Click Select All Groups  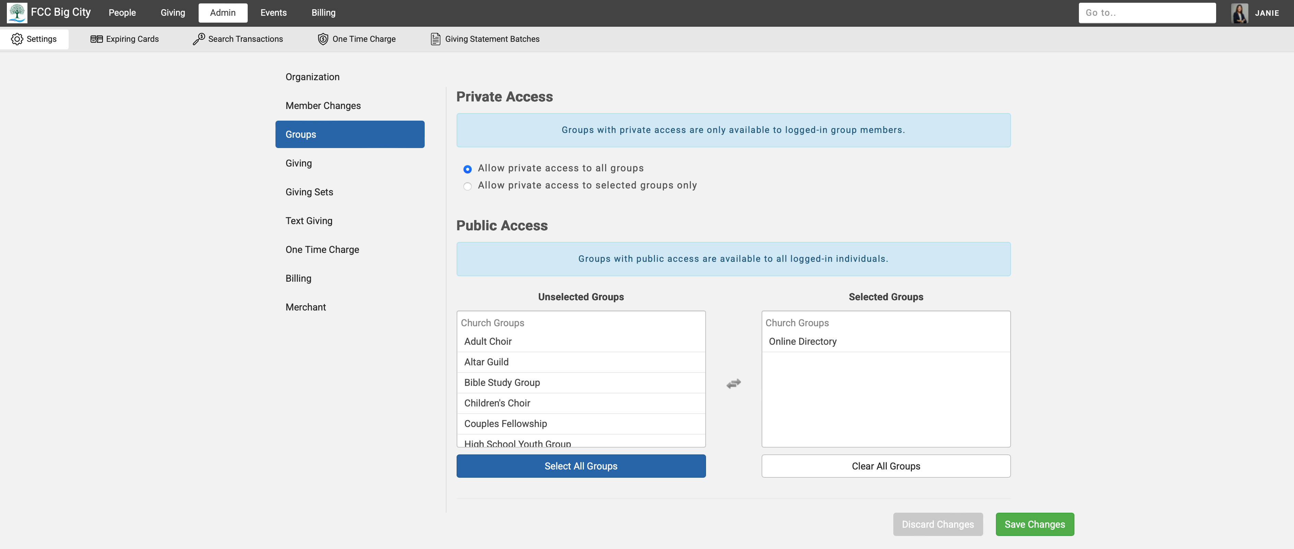(581, 466)
